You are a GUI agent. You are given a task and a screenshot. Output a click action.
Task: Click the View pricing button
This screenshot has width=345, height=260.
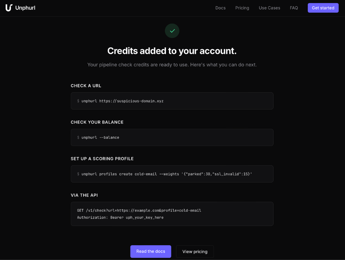[x=195, y=251]
